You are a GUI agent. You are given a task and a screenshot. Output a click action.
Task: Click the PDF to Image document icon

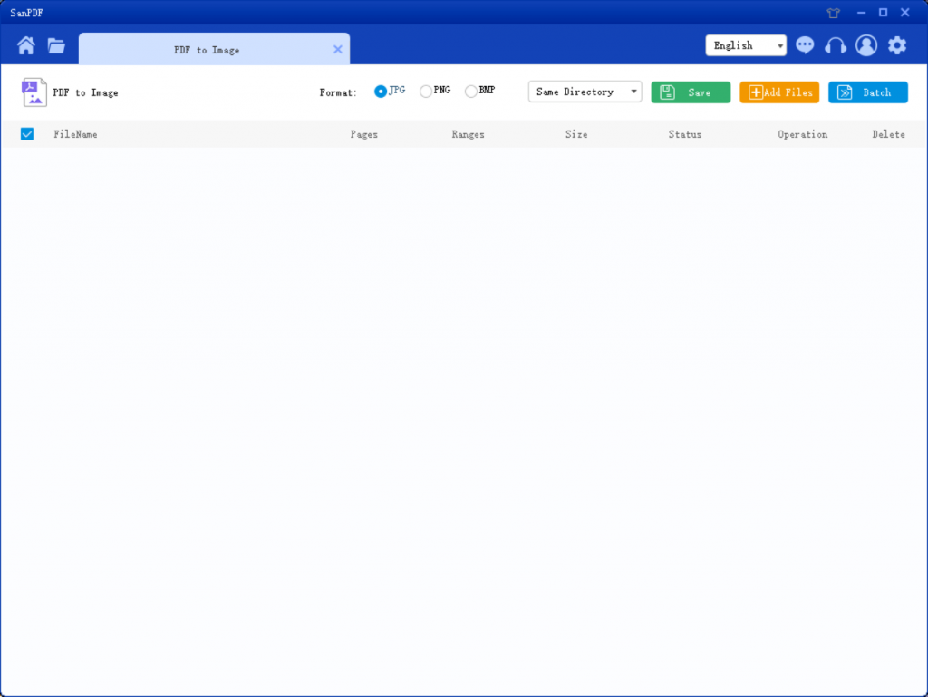[x=34, y=92]
